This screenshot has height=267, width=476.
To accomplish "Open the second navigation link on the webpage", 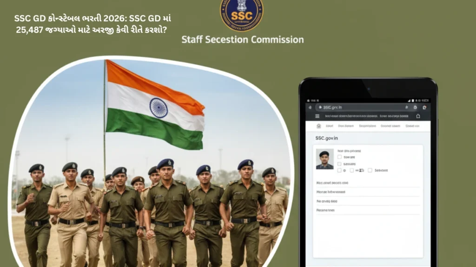I will point(345,126).
